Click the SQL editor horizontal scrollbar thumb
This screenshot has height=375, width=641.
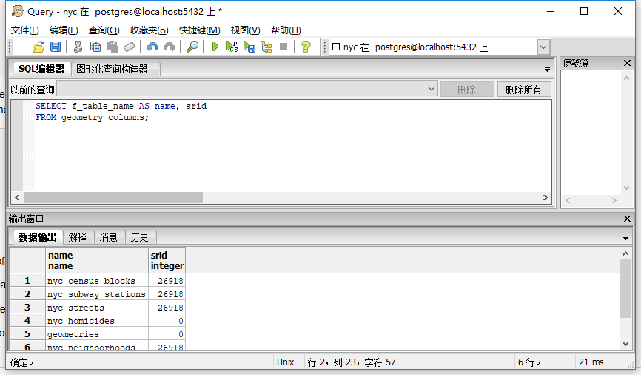[x=113, y=197]
